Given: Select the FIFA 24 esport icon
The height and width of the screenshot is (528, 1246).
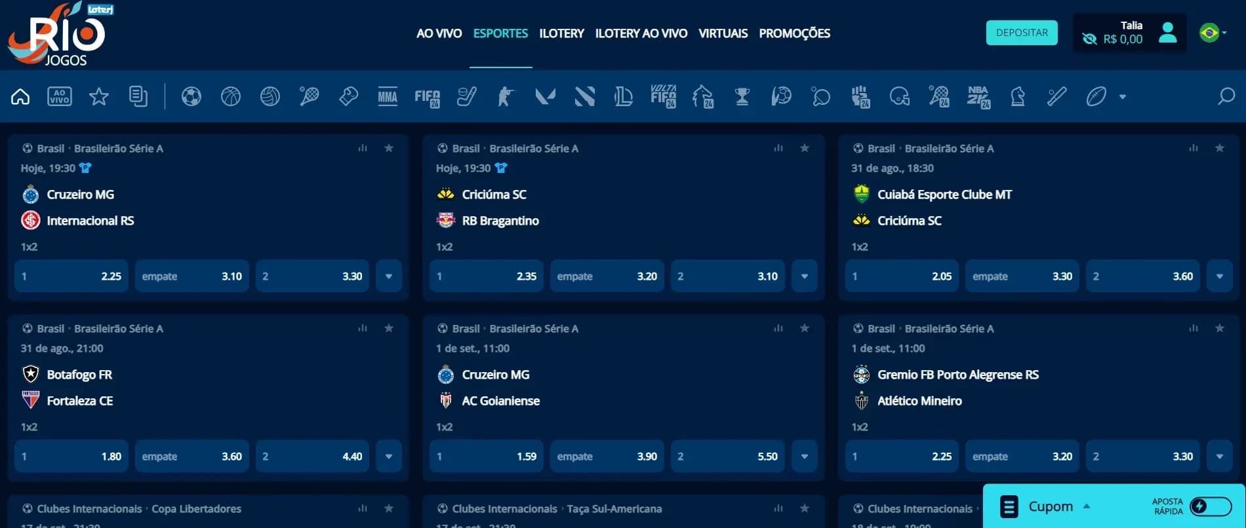Looking at the screenshot, I should (x=427, y=98).
